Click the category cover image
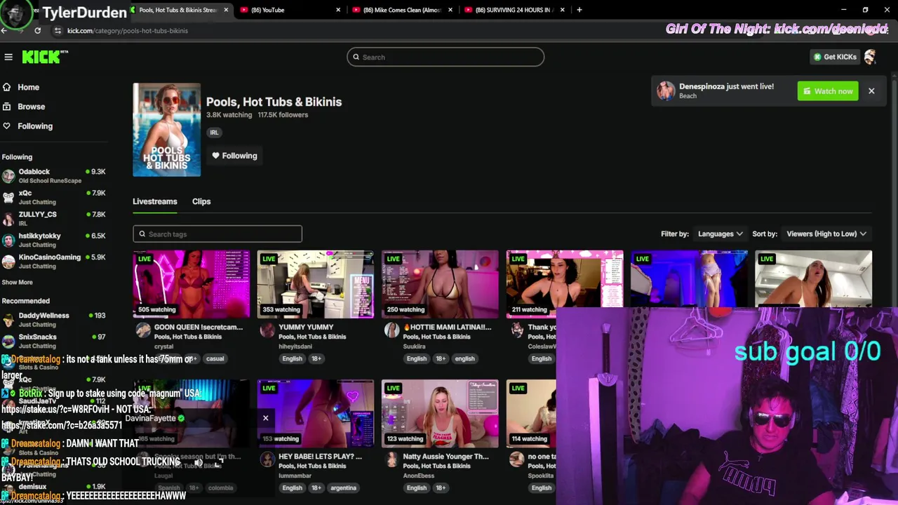898x505 pixels. tap(167, 130)
